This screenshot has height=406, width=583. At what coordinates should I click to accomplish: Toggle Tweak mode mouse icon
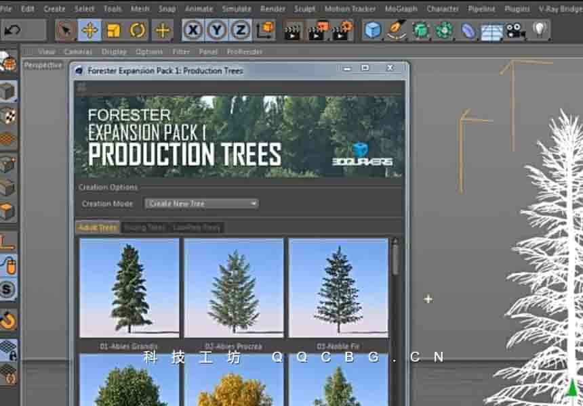click(x=8, y=266)
